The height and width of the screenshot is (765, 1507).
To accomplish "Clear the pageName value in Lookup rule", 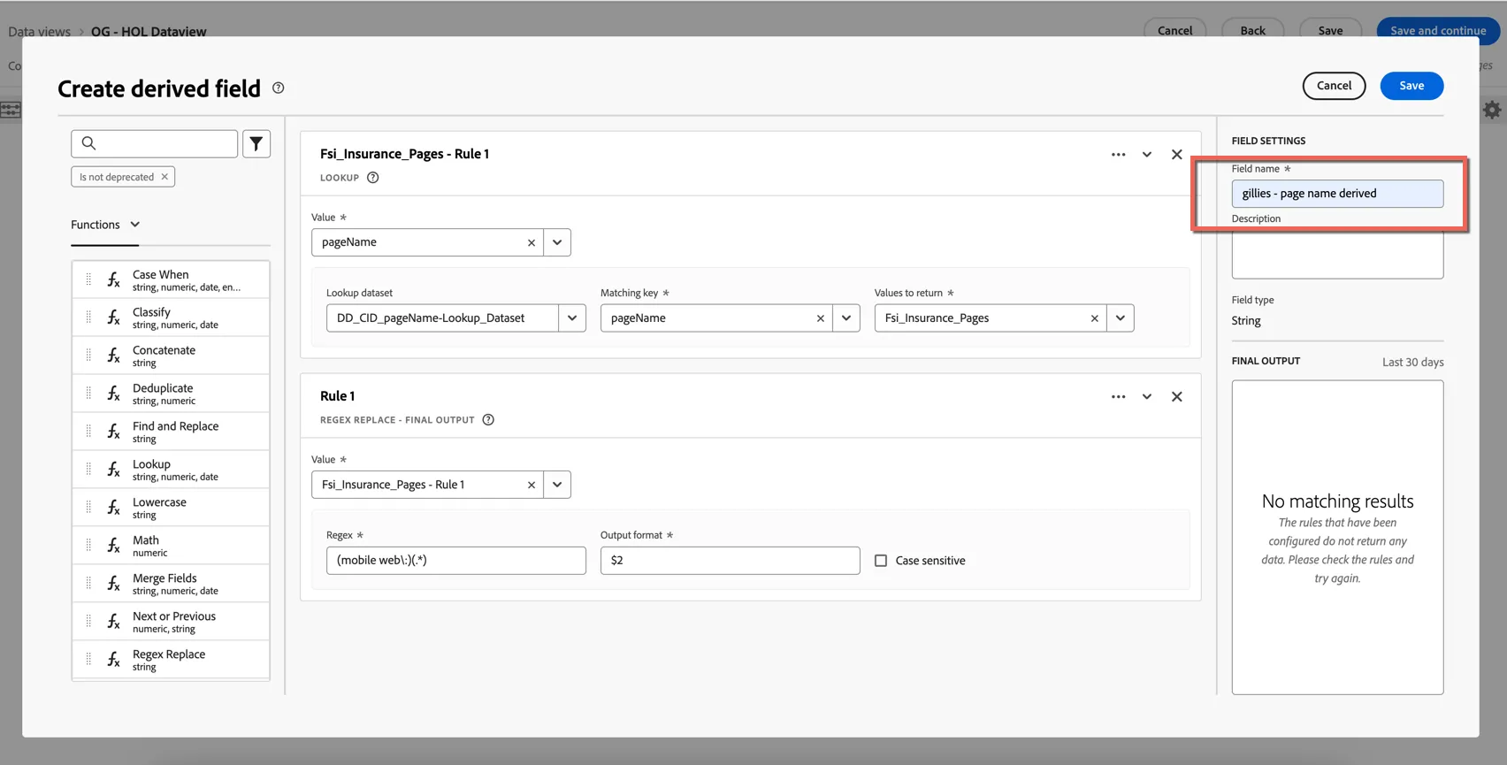I will tap(532, 243).
